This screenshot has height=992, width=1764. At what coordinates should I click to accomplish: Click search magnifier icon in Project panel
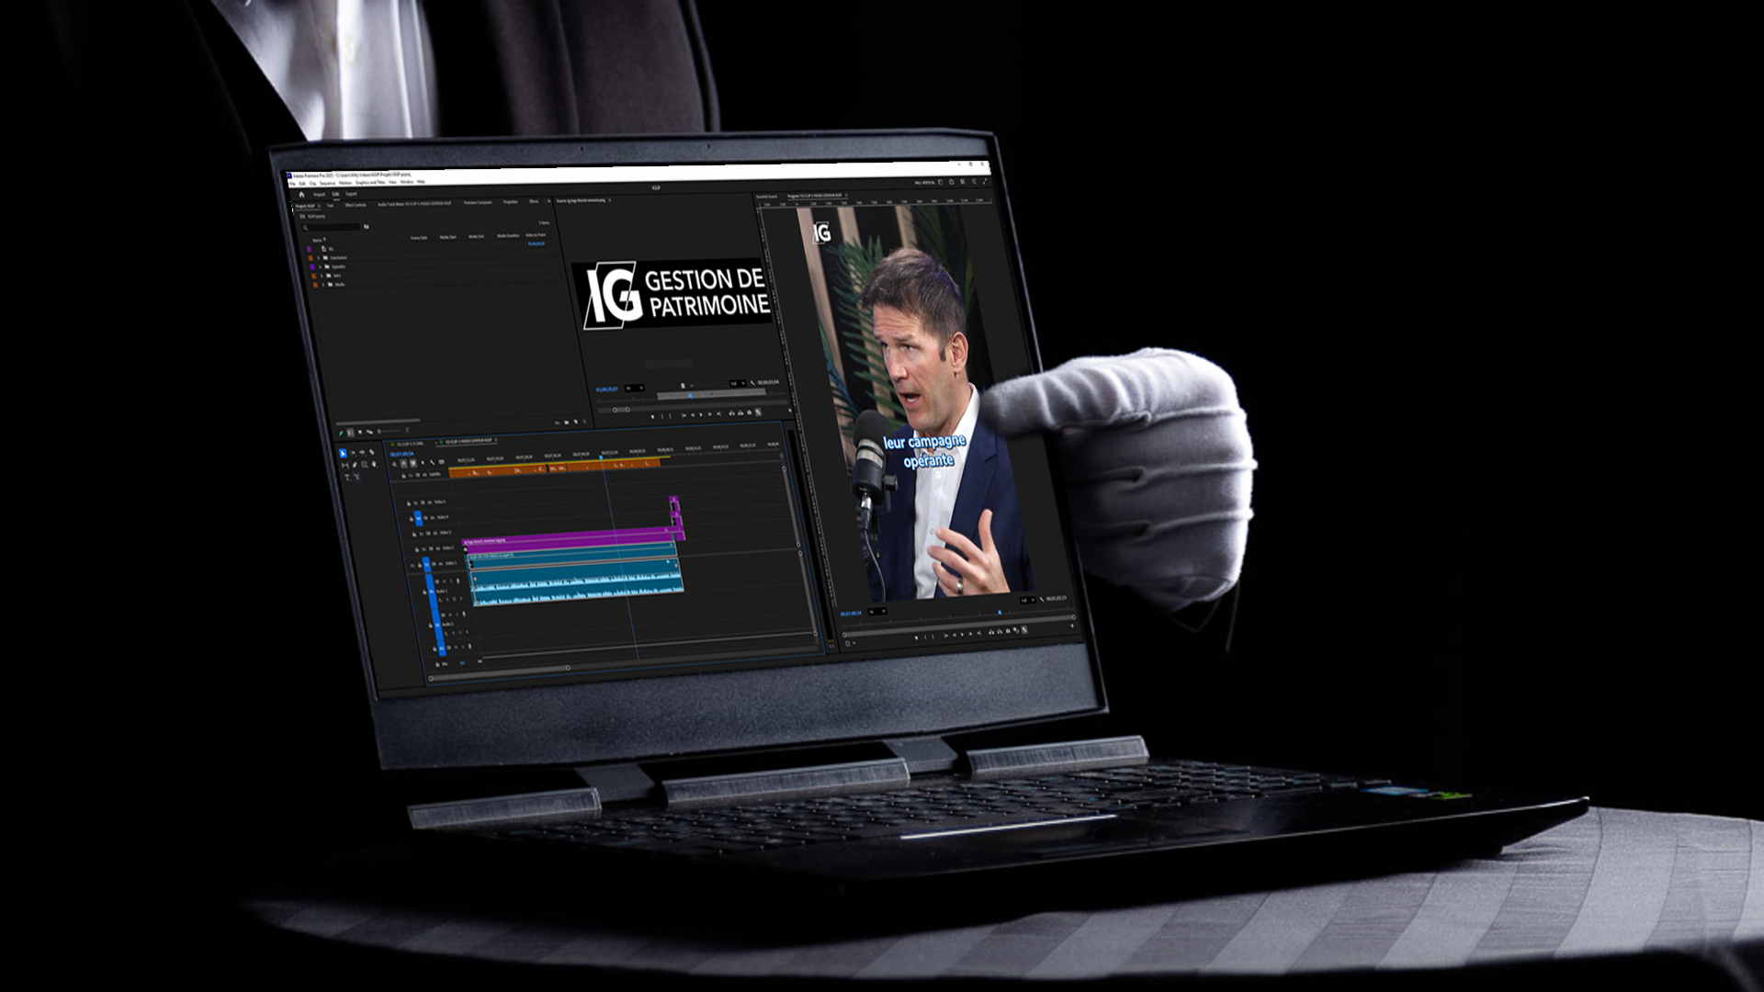coord(305,228)
